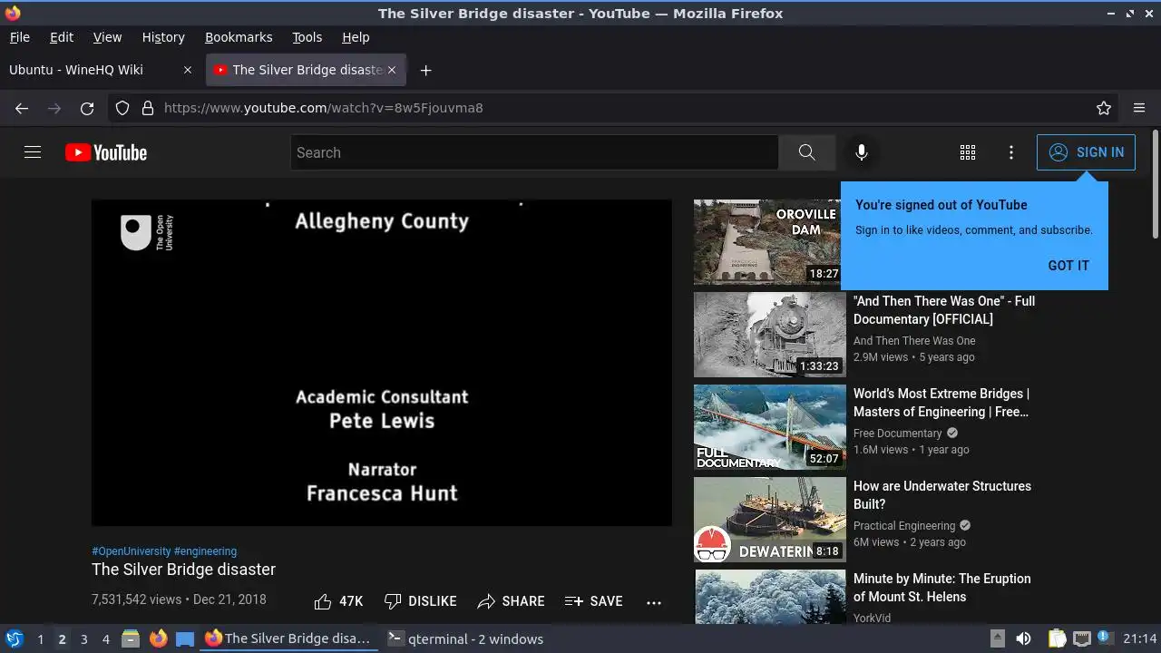This screenshot has width=1161, height=653.
Task: Launch file manager from taskbar
Action: (x=131, y=638)
